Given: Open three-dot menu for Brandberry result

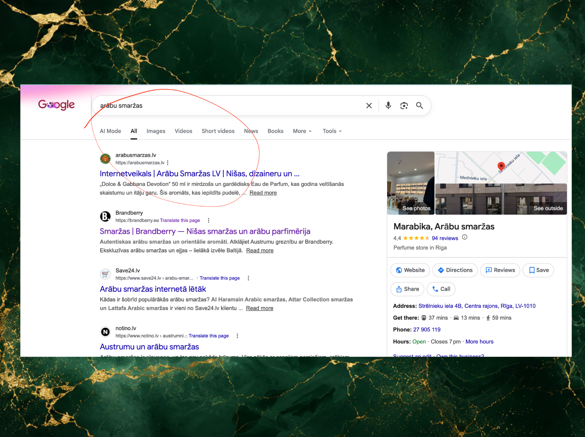Looking at the screenshot, I should coord(209,220).
